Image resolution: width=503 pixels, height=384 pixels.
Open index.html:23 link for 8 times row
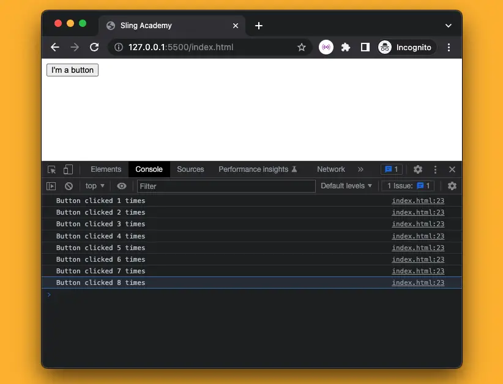[x=418, y=282]
